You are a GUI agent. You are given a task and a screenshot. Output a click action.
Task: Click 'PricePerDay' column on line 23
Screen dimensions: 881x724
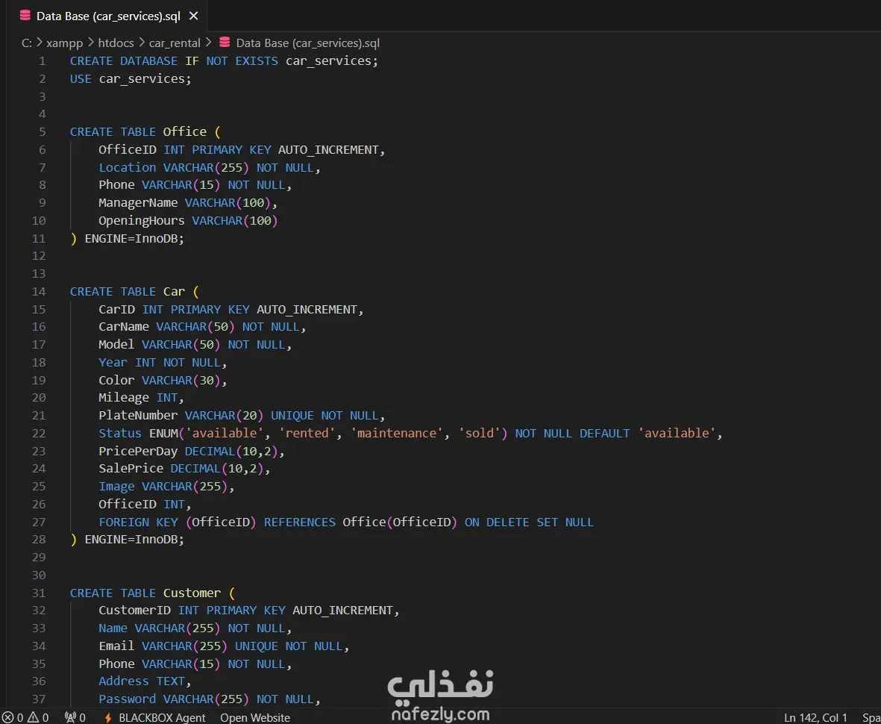click(138, 451)
